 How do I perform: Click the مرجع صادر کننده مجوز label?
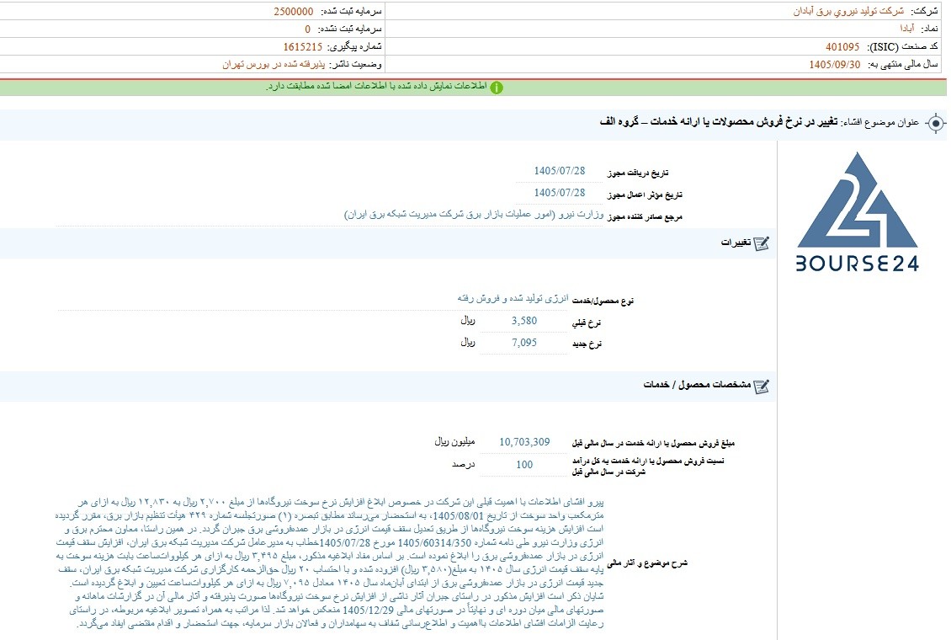645,216
